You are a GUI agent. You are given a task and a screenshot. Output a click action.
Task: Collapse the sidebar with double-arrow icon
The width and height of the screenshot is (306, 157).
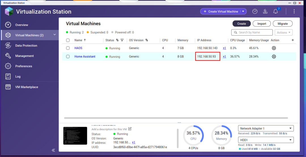click(53, 150)
